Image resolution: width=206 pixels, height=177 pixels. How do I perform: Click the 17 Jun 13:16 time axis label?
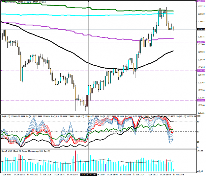tap(126, 175)
